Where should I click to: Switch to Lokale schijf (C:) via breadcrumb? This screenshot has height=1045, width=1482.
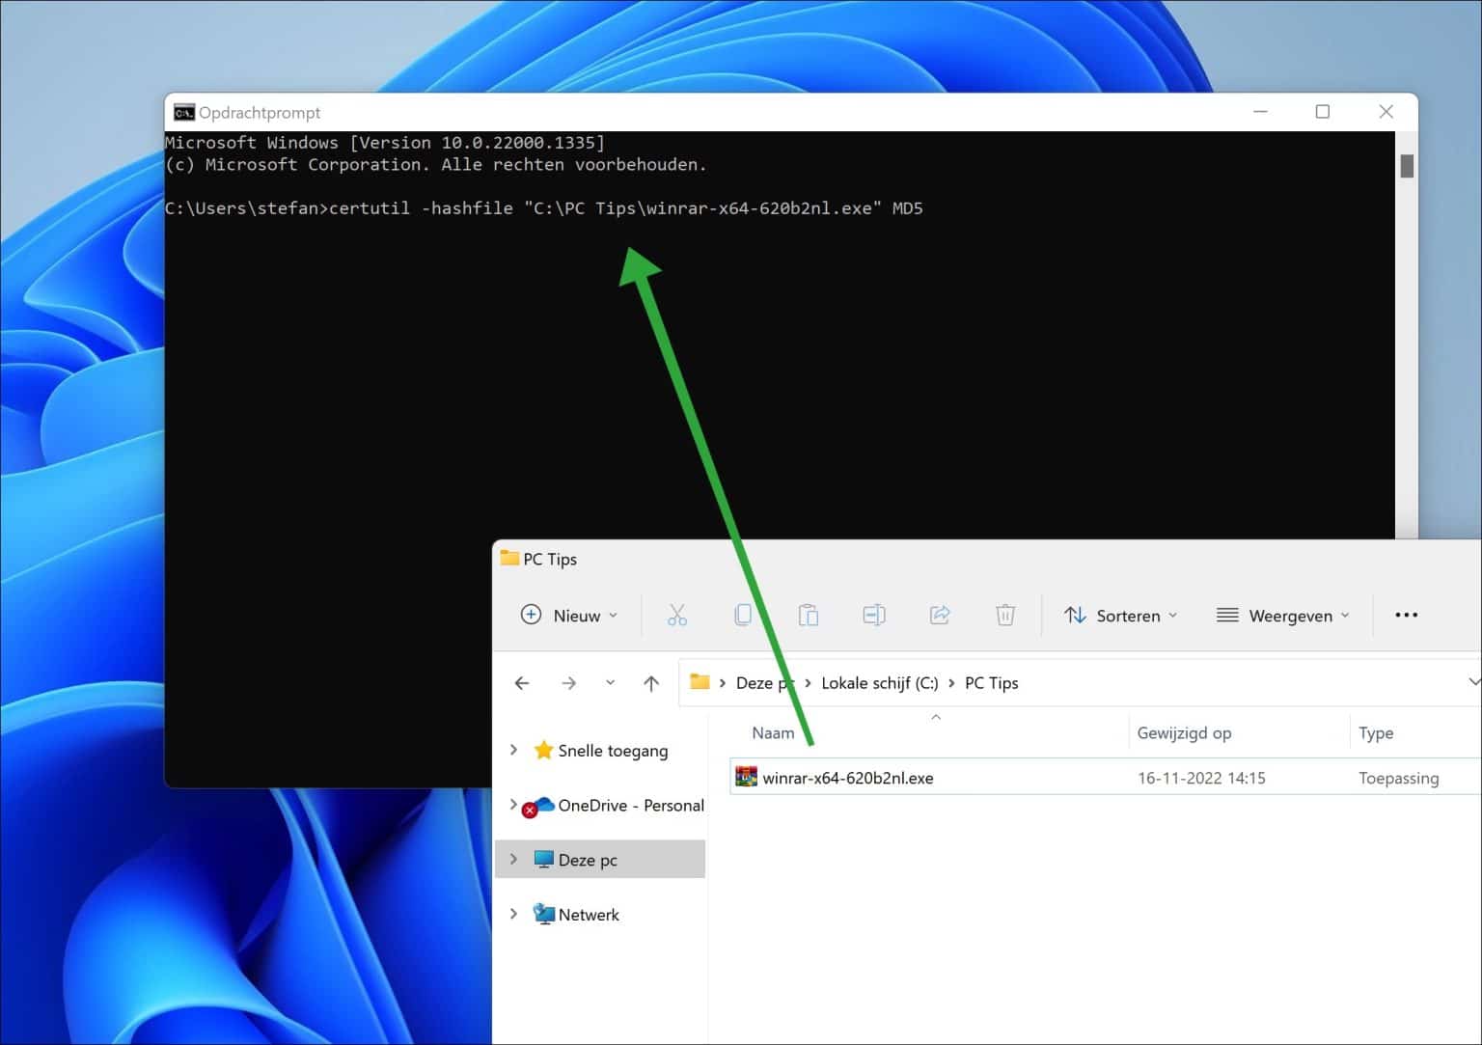click(879, 682)
